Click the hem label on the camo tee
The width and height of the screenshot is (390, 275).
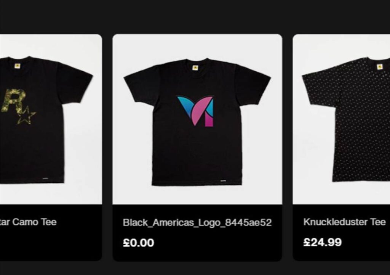pyautogui.click(x=46, y=179)
